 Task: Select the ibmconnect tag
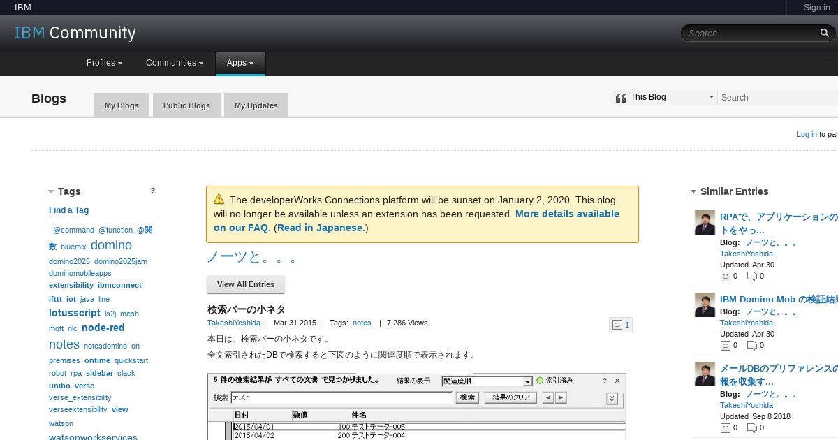coord(119,285)
